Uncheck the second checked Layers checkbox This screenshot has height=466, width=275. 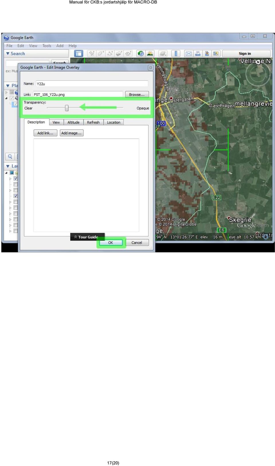(x=16, y=196)
